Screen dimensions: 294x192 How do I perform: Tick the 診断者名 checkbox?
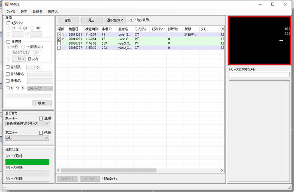pos(8,74)
